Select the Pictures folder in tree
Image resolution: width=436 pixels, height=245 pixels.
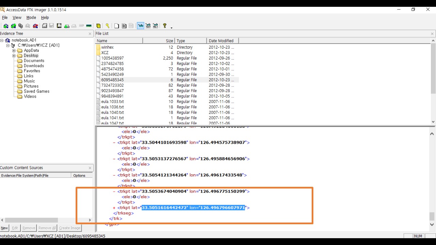(31, 86)
